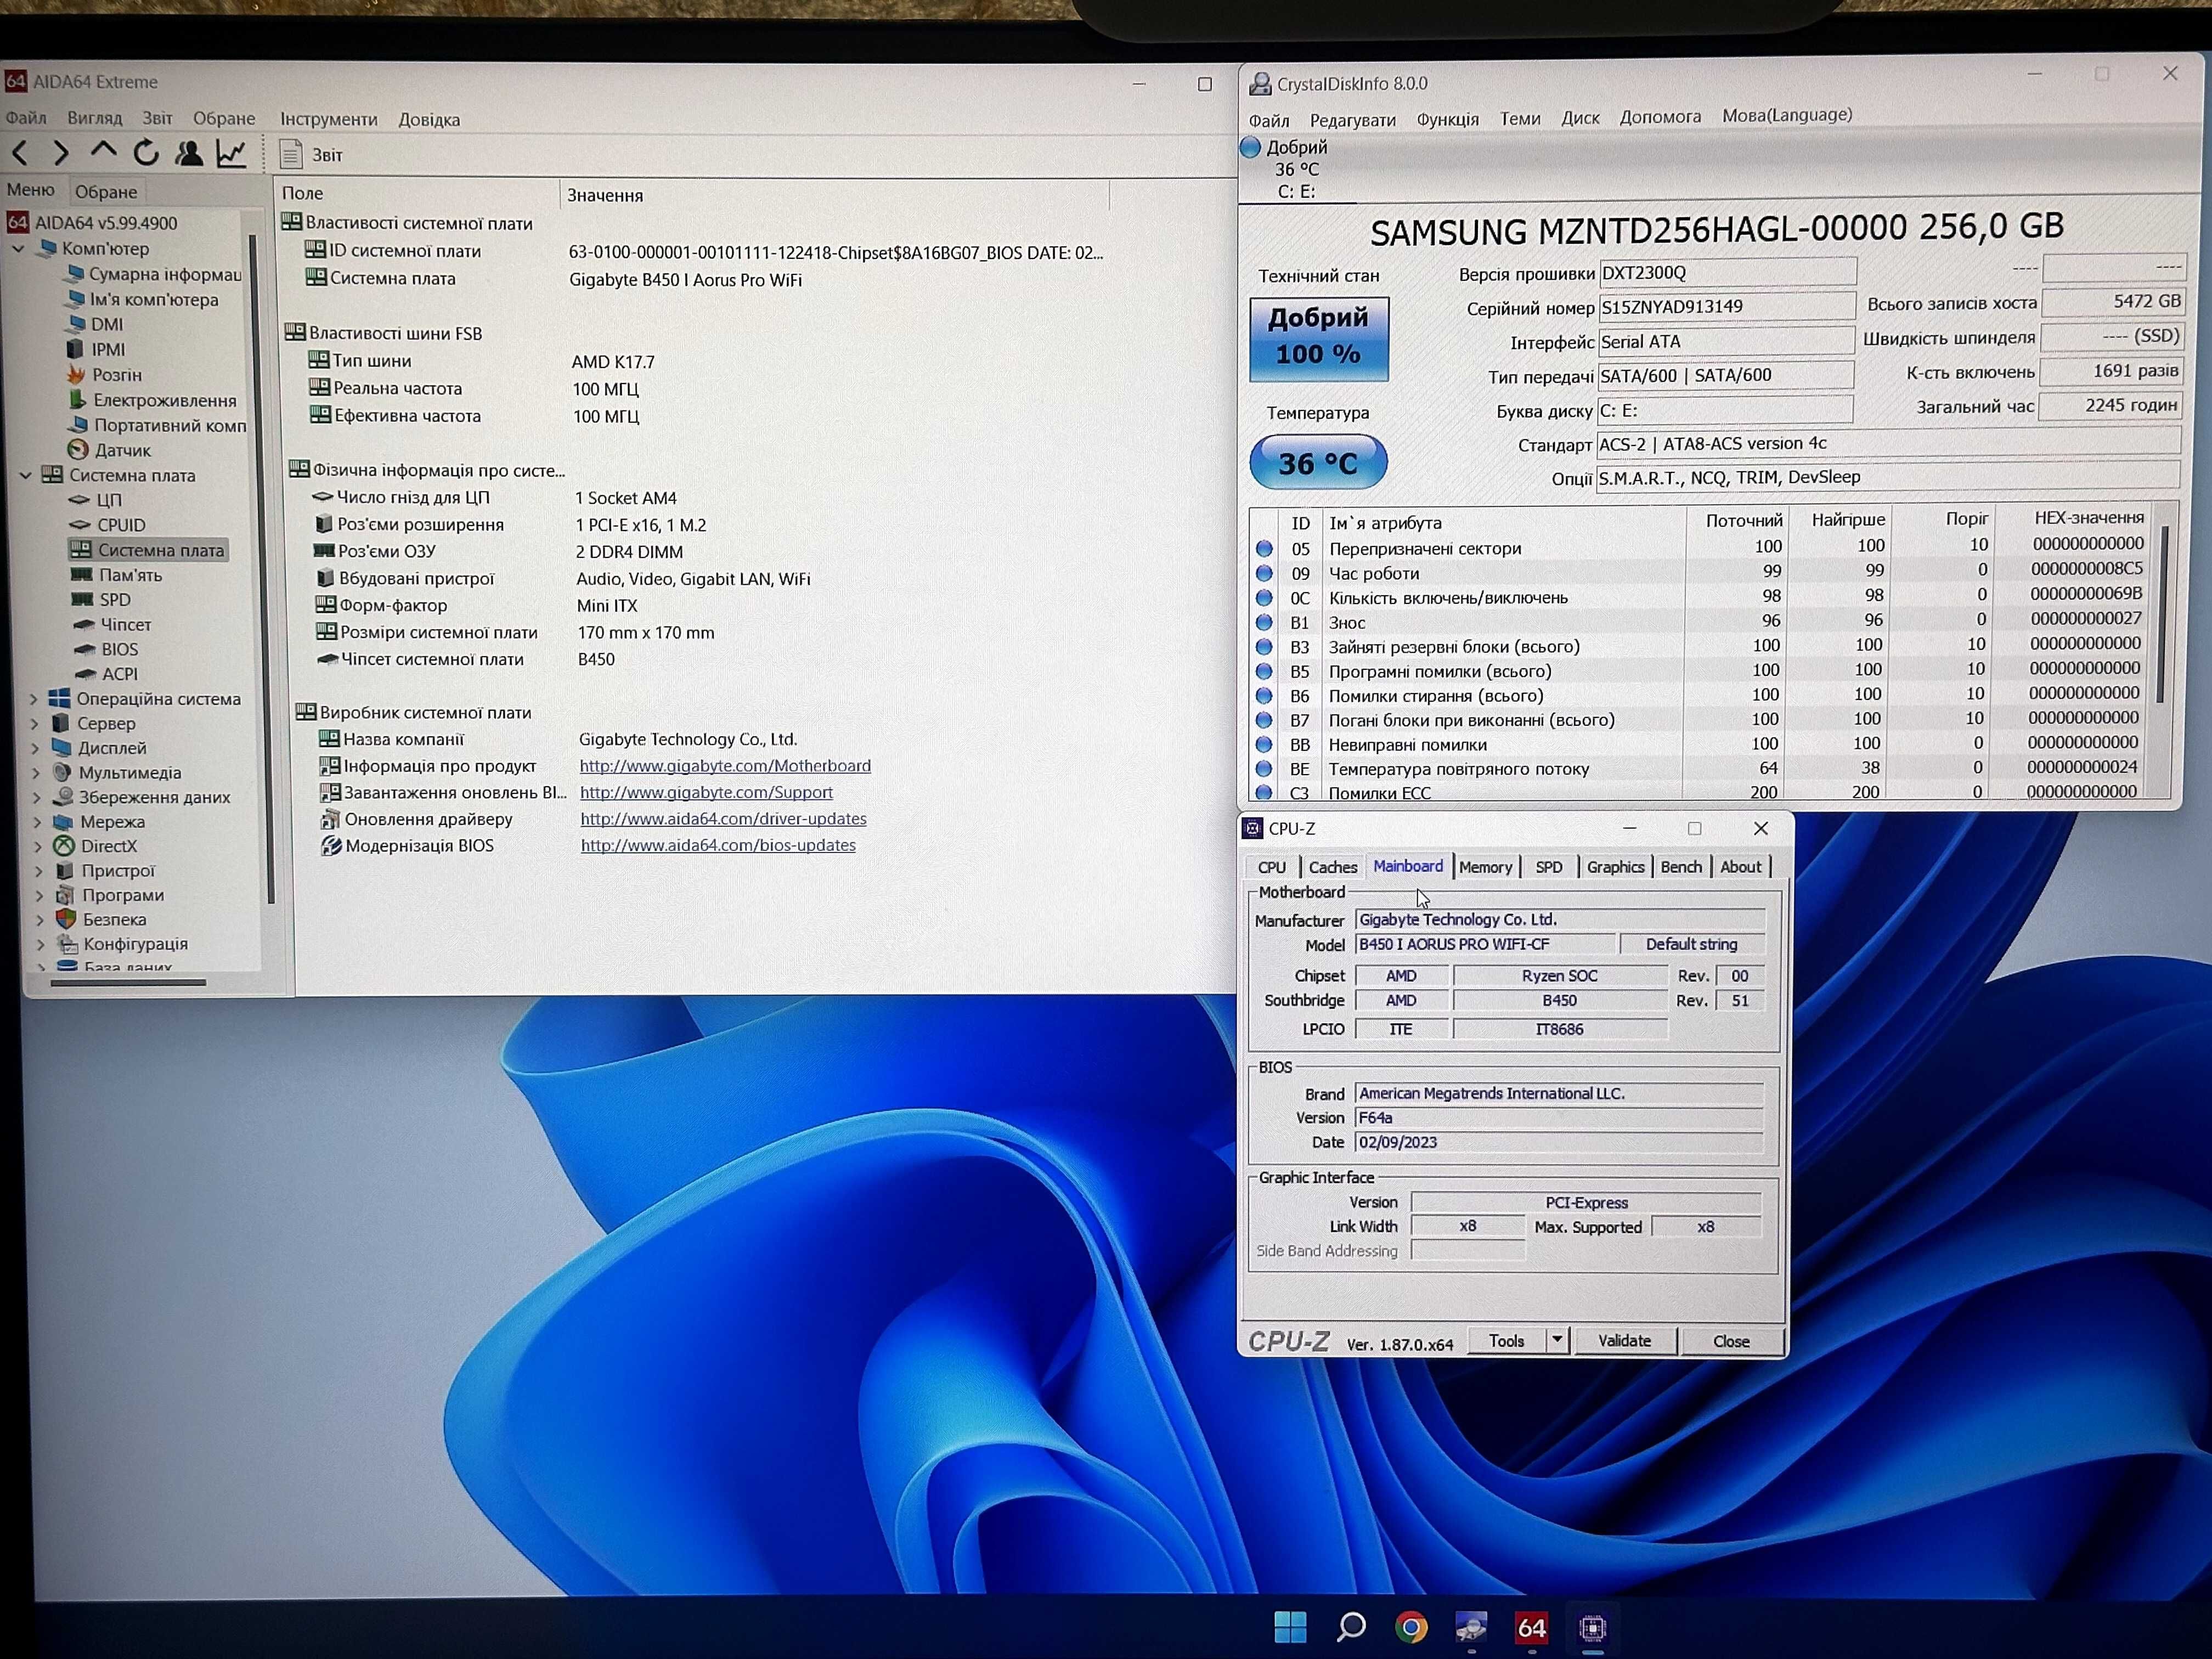Switch to the Обране tab in AIDA64

click(106, 191)
